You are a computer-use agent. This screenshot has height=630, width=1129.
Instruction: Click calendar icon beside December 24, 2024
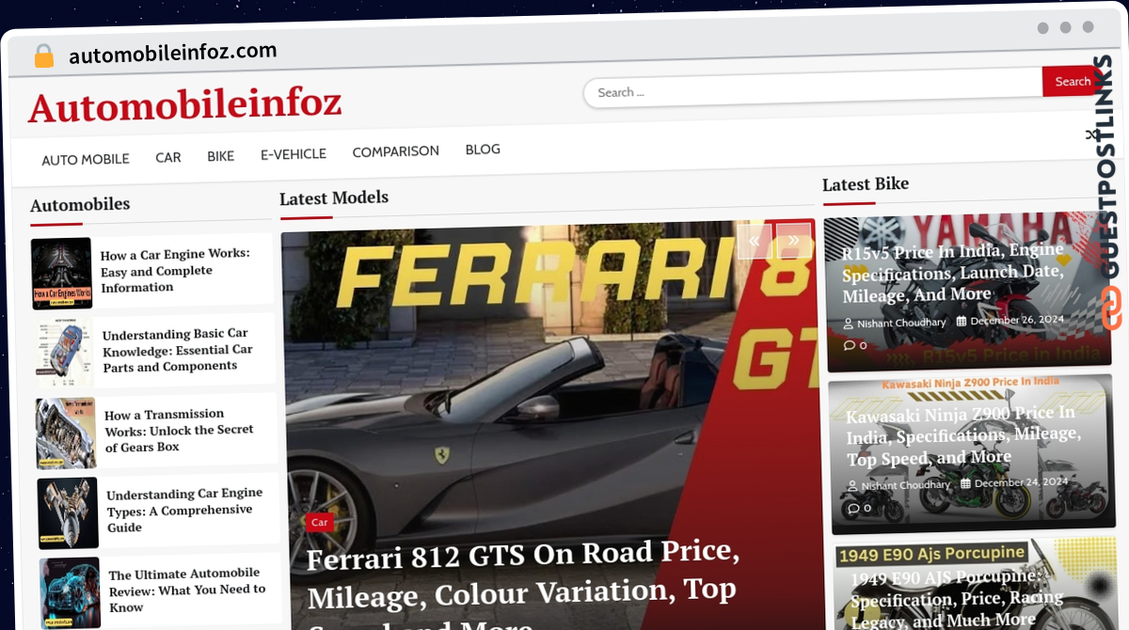[965, 483]
